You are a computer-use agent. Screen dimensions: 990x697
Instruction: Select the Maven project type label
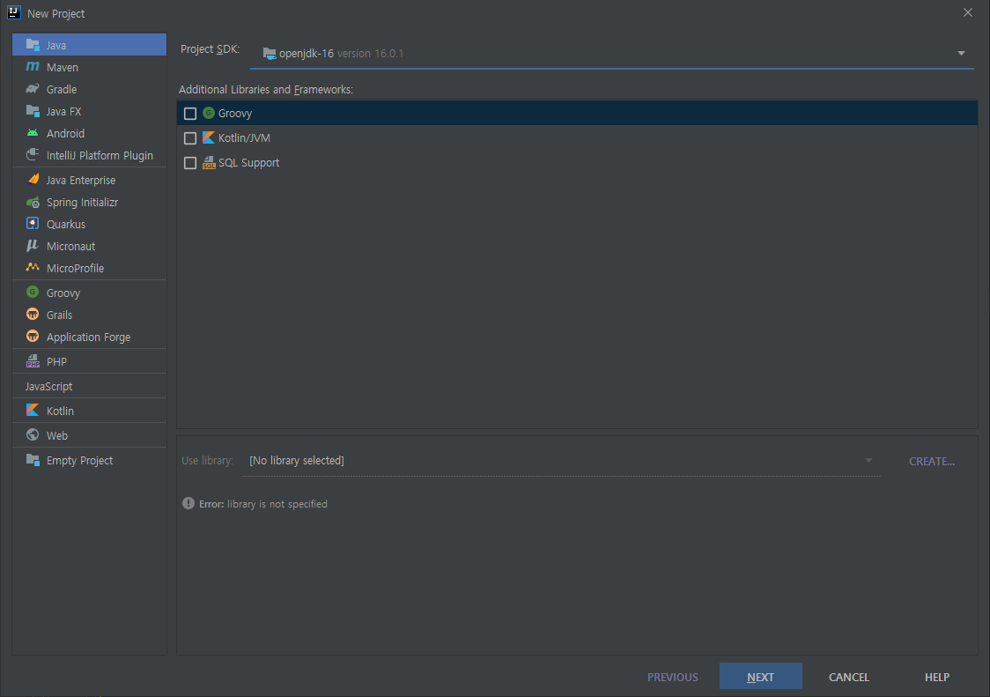tap(63, 67)
